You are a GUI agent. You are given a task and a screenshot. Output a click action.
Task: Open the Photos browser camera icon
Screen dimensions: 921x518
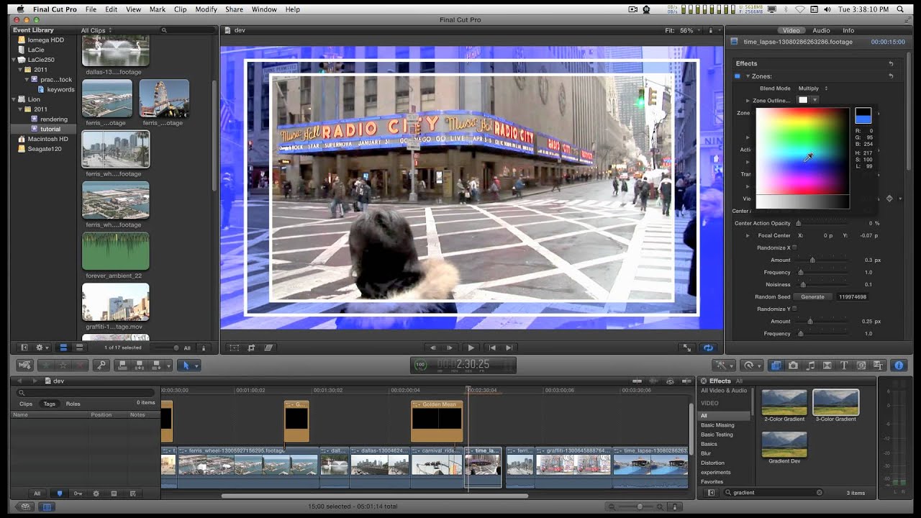[793, 365]
